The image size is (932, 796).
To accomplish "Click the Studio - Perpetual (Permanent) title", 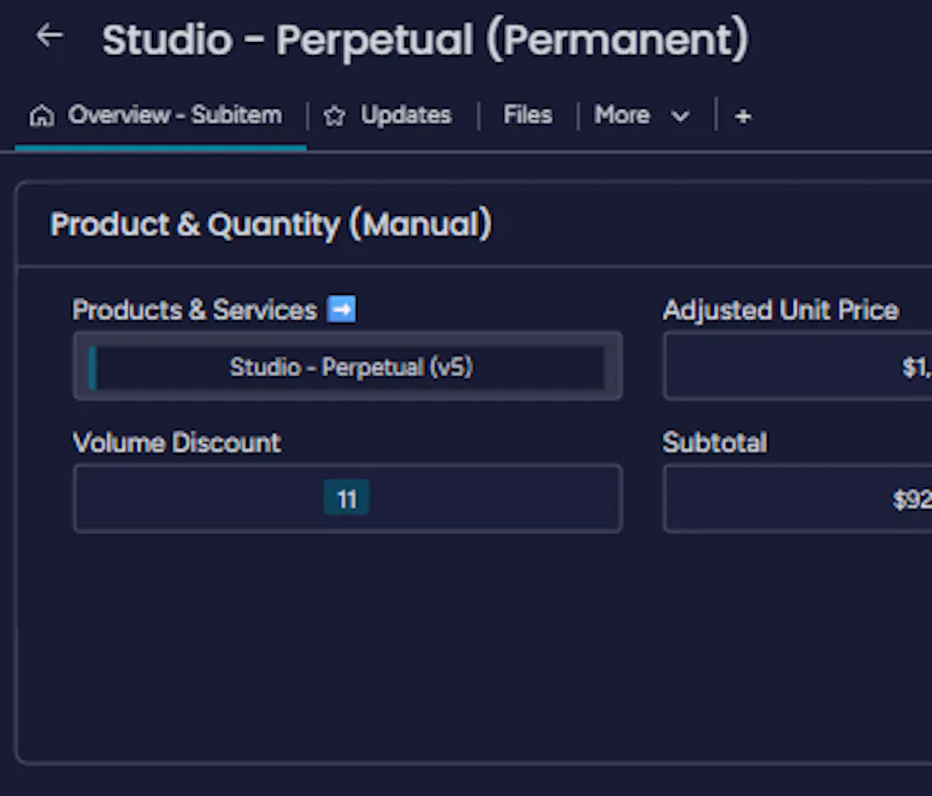I will (425, 40).
